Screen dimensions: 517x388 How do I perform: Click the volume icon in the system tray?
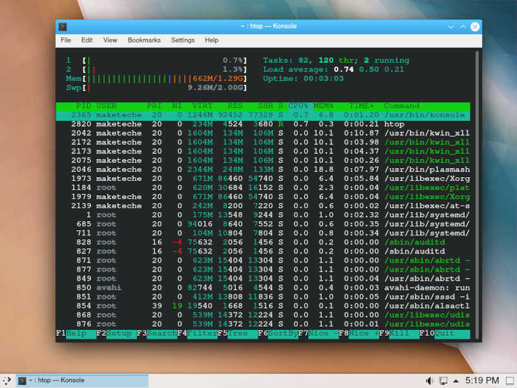(x=429, y=380)
